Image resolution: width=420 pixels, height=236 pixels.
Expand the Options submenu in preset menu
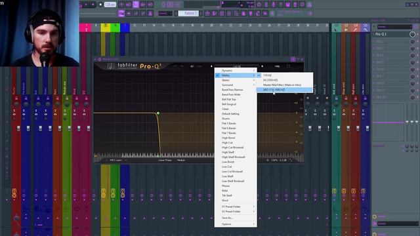236,224
